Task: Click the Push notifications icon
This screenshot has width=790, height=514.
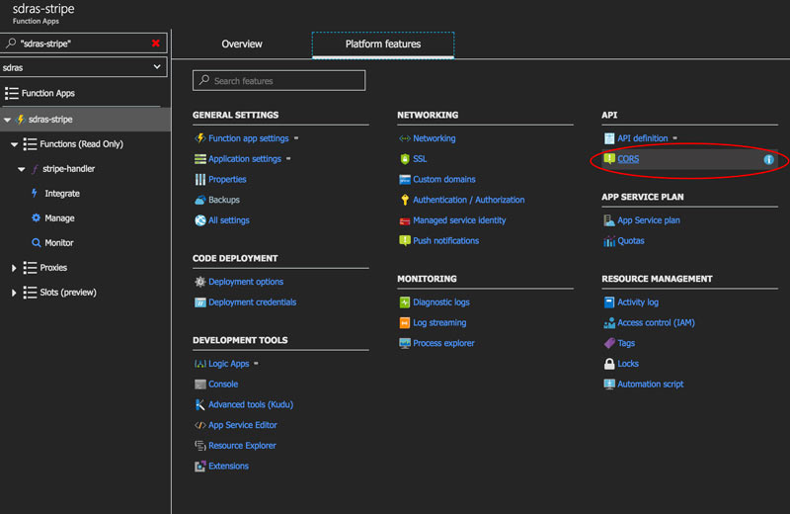Action: point(405,240)
